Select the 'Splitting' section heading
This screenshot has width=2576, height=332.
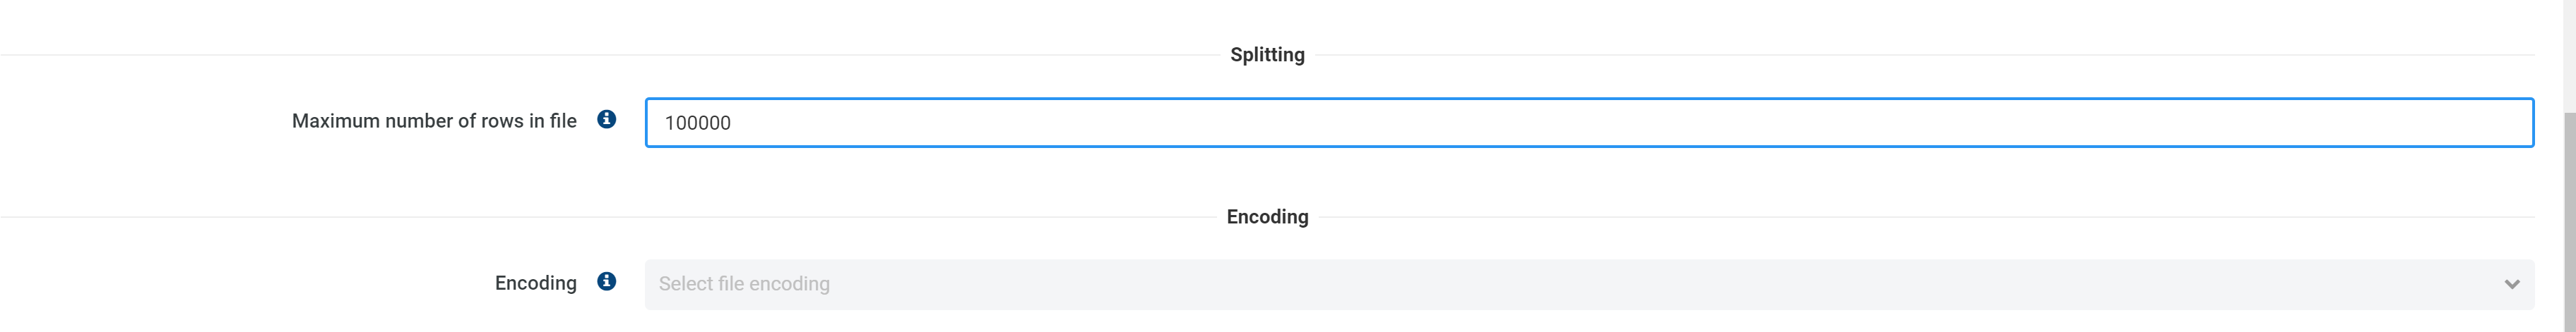[x=1267, y=55]
